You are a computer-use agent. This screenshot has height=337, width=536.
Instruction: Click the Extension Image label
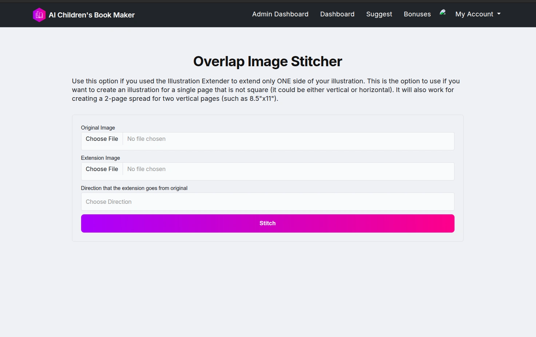pyautogui.click(x=100, y=158)
